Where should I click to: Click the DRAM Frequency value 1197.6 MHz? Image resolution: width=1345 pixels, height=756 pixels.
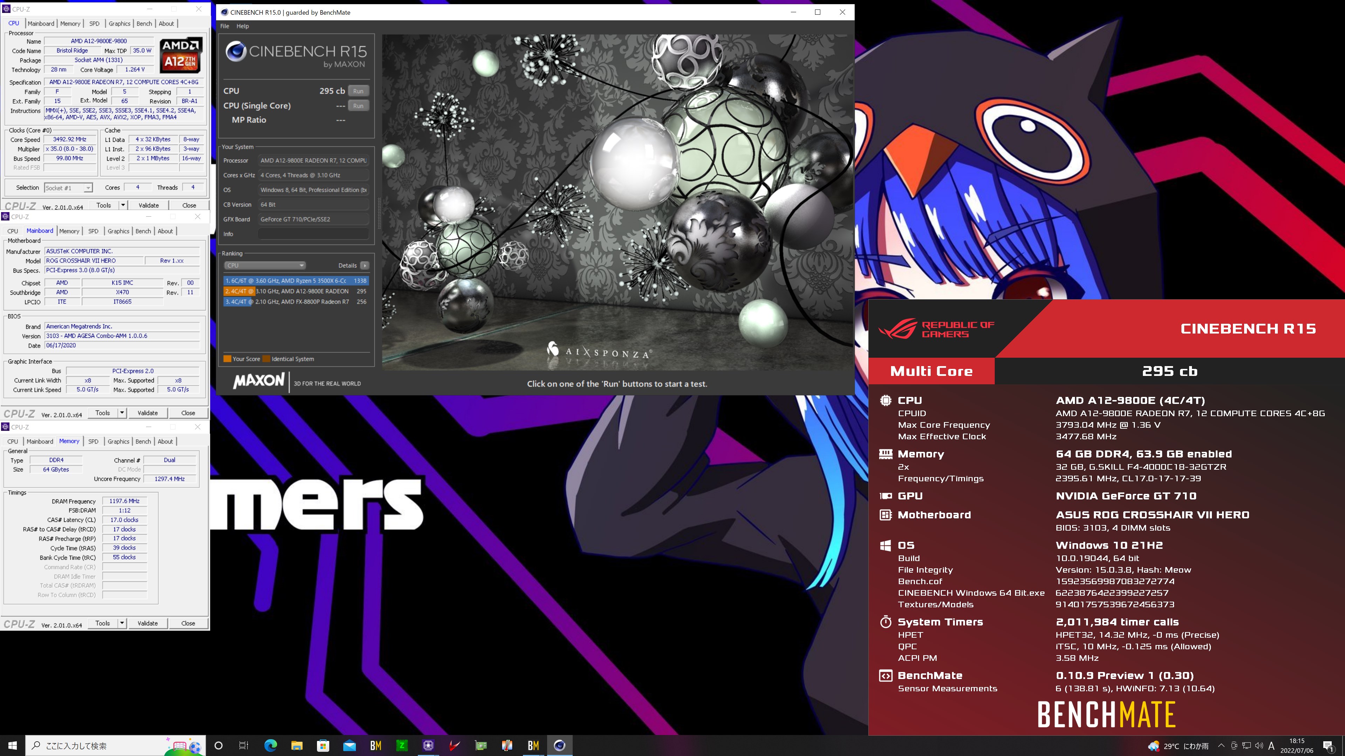pos(124,501)
